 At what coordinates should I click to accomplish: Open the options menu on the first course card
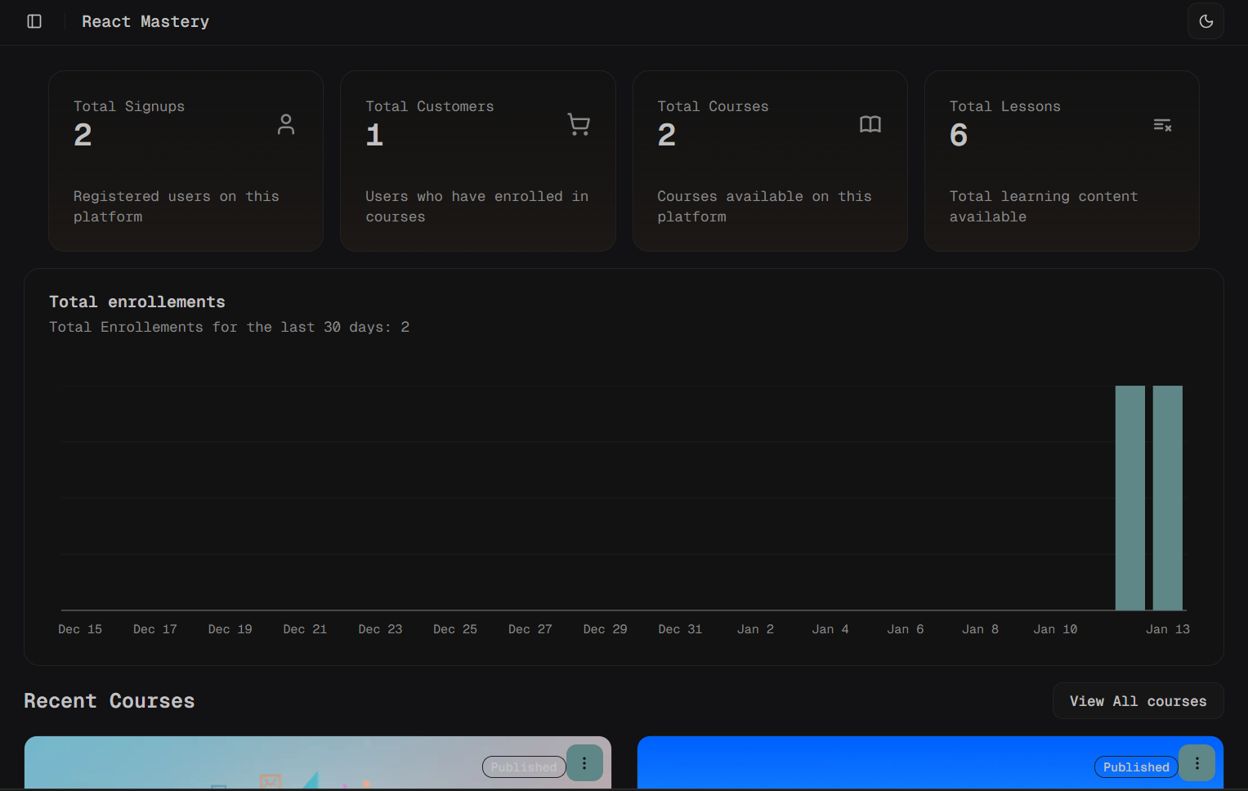pos(584,763)
